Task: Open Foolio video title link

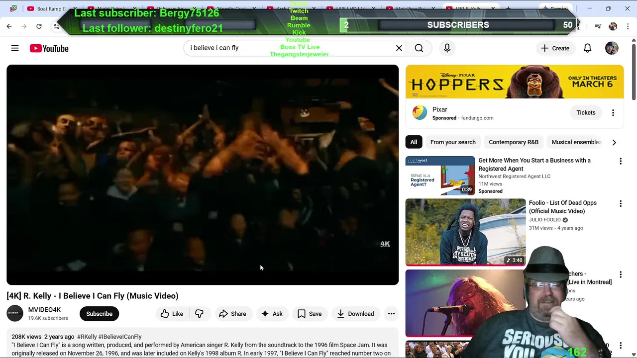Action: click(563, 207)
